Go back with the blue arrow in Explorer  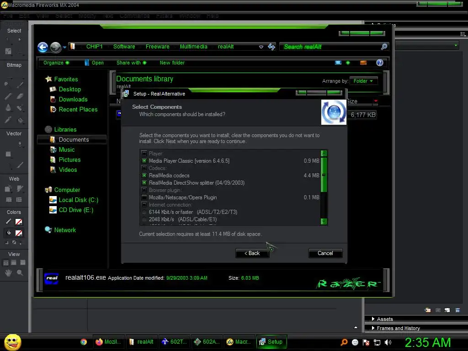(43, 47)
